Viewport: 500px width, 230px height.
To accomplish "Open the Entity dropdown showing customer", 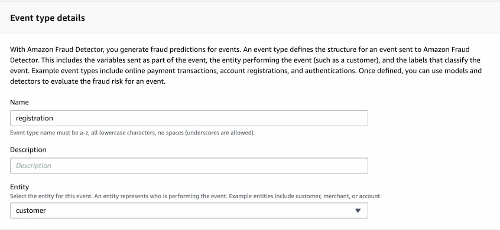I will tap(189, 211).
